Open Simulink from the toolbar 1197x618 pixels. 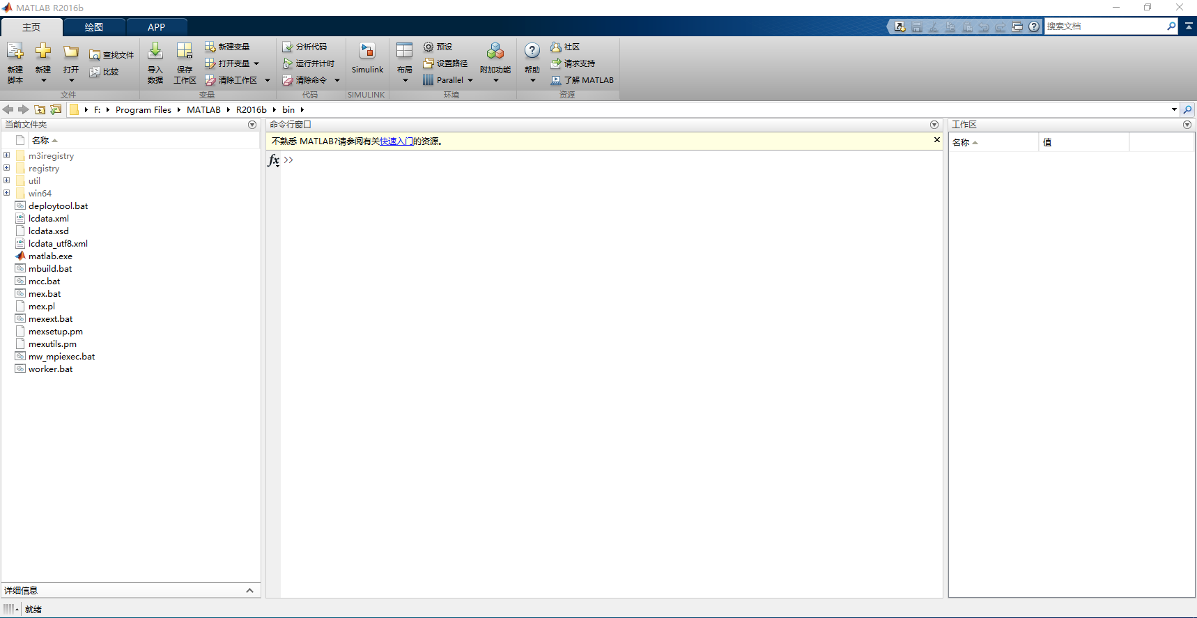[x=367, y=52]
